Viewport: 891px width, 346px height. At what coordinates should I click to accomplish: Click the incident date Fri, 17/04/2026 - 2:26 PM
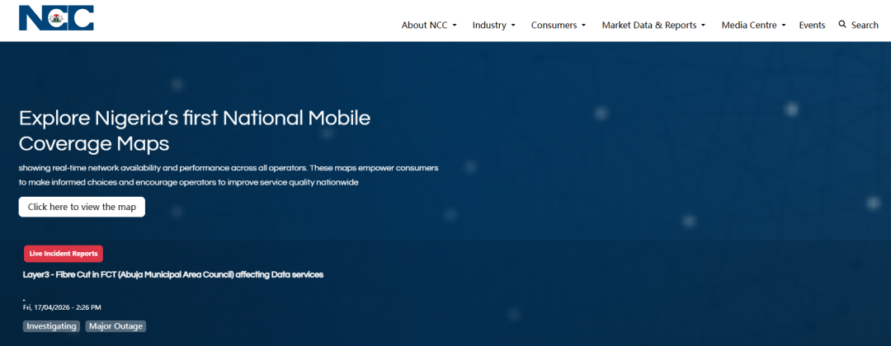(x=62, y=307)
